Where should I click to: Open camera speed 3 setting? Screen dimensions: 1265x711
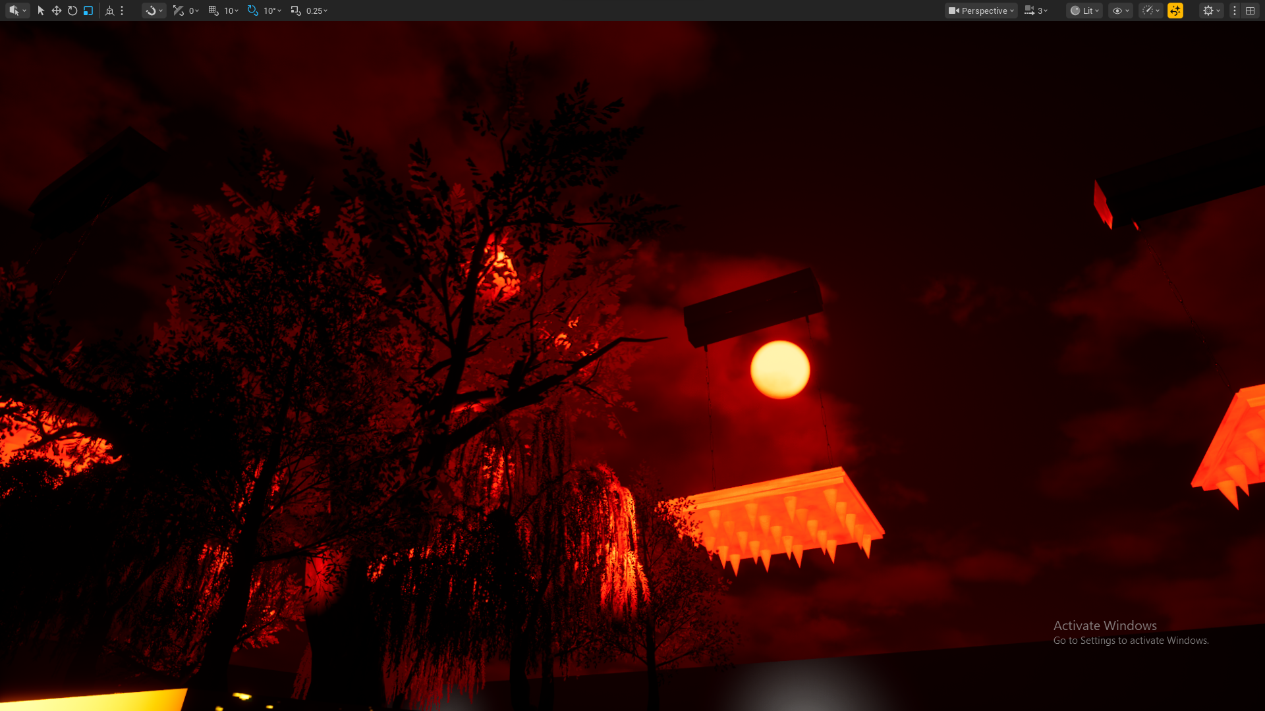coord(1036,11)
